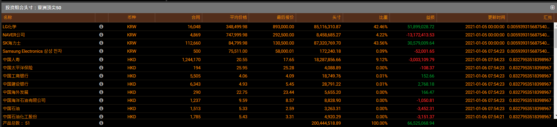This screenshot has height=127, width=557.
Task: Show info for 中国石油化工股份
Action: [x=101, y=117]
